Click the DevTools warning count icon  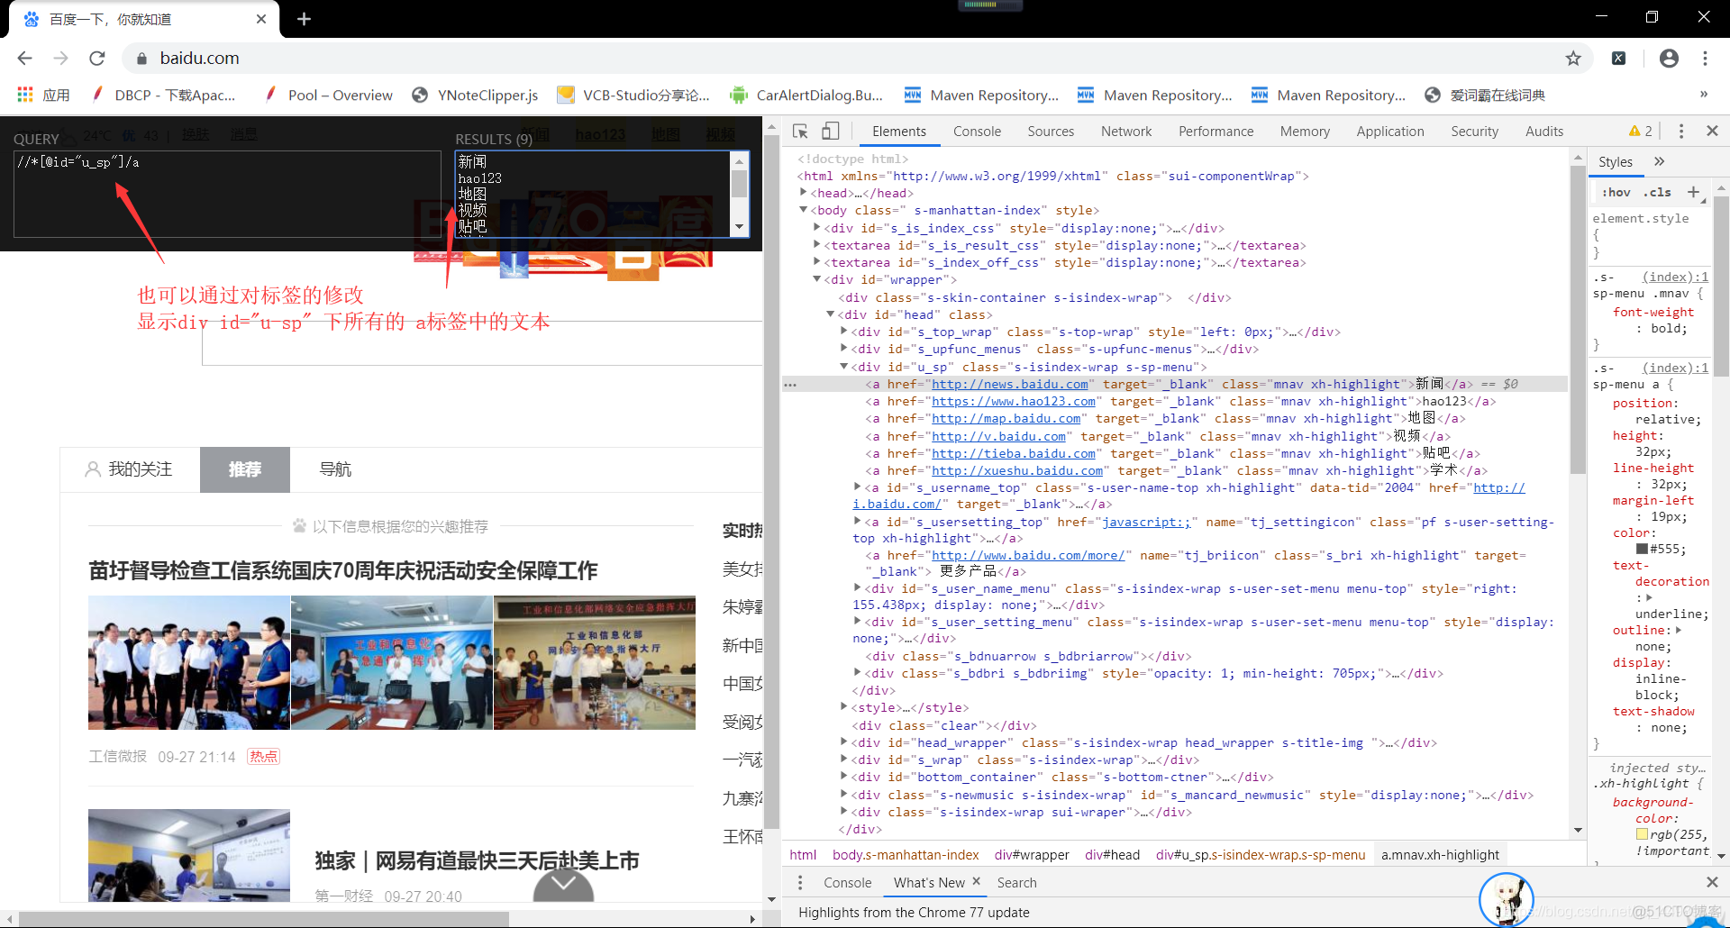1640,132
